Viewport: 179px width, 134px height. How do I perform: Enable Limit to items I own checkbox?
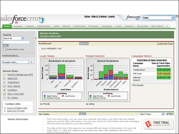[x=4, y=49]
